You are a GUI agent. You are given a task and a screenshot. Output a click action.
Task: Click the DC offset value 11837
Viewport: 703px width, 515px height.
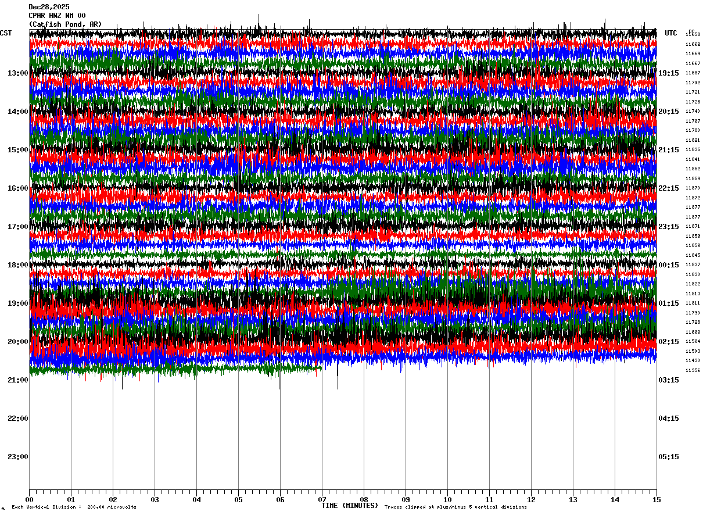(693, 265)
